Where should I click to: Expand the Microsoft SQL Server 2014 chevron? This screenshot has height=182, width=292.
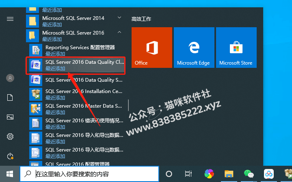pos(119,18)
